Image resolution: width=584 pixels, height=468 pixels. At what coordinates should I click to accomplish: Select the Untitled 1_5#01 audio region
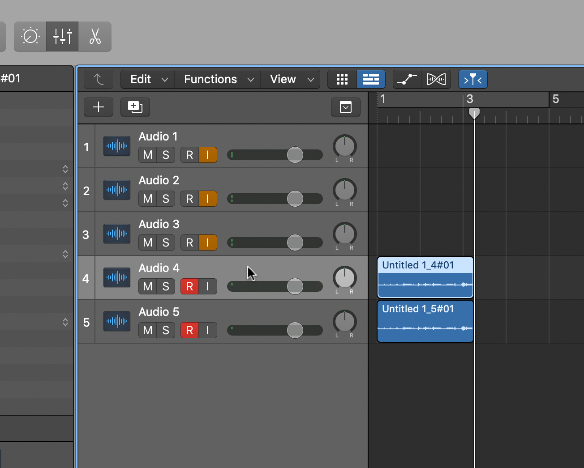coord(425,321)
